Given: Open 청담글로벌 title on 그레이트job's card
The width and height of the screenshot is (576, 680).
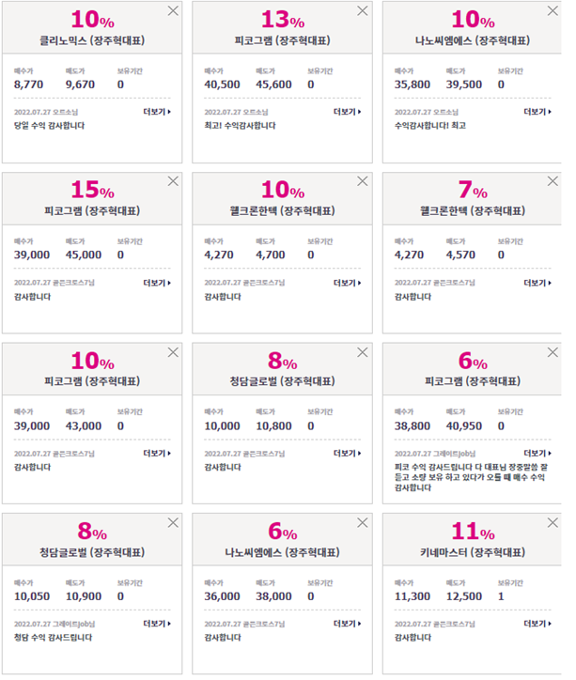Looking at the screenshot, I should (92, 552).
